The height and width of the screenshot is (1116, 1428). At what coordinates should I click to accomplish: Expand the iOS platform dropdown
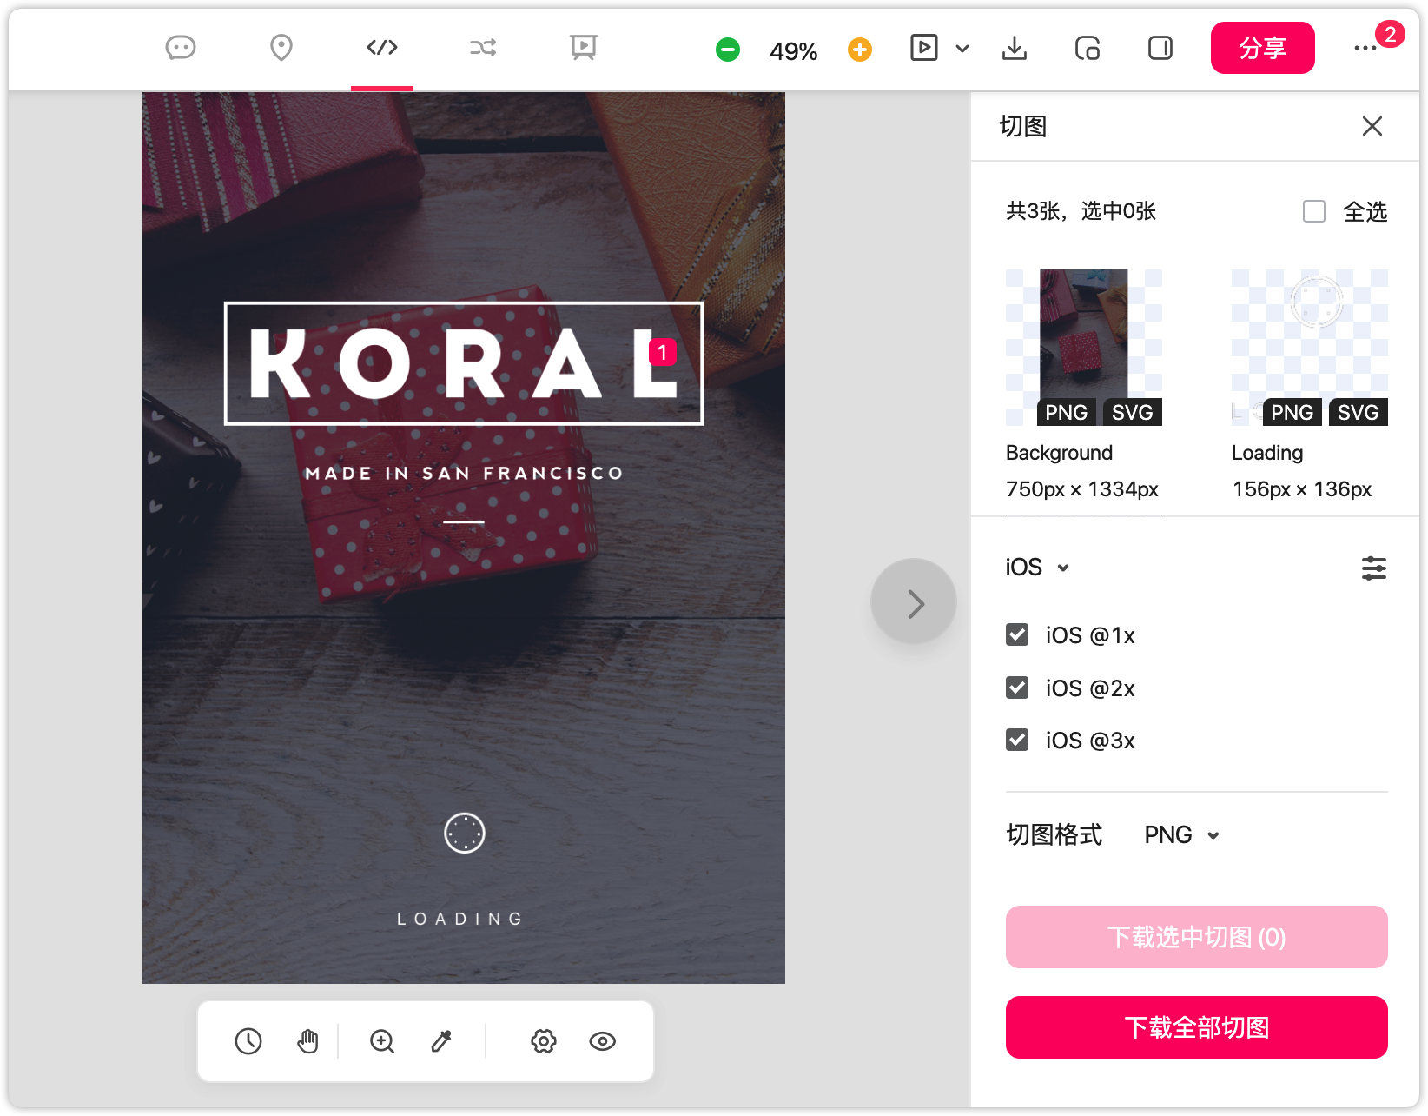tap(1037, 568)
